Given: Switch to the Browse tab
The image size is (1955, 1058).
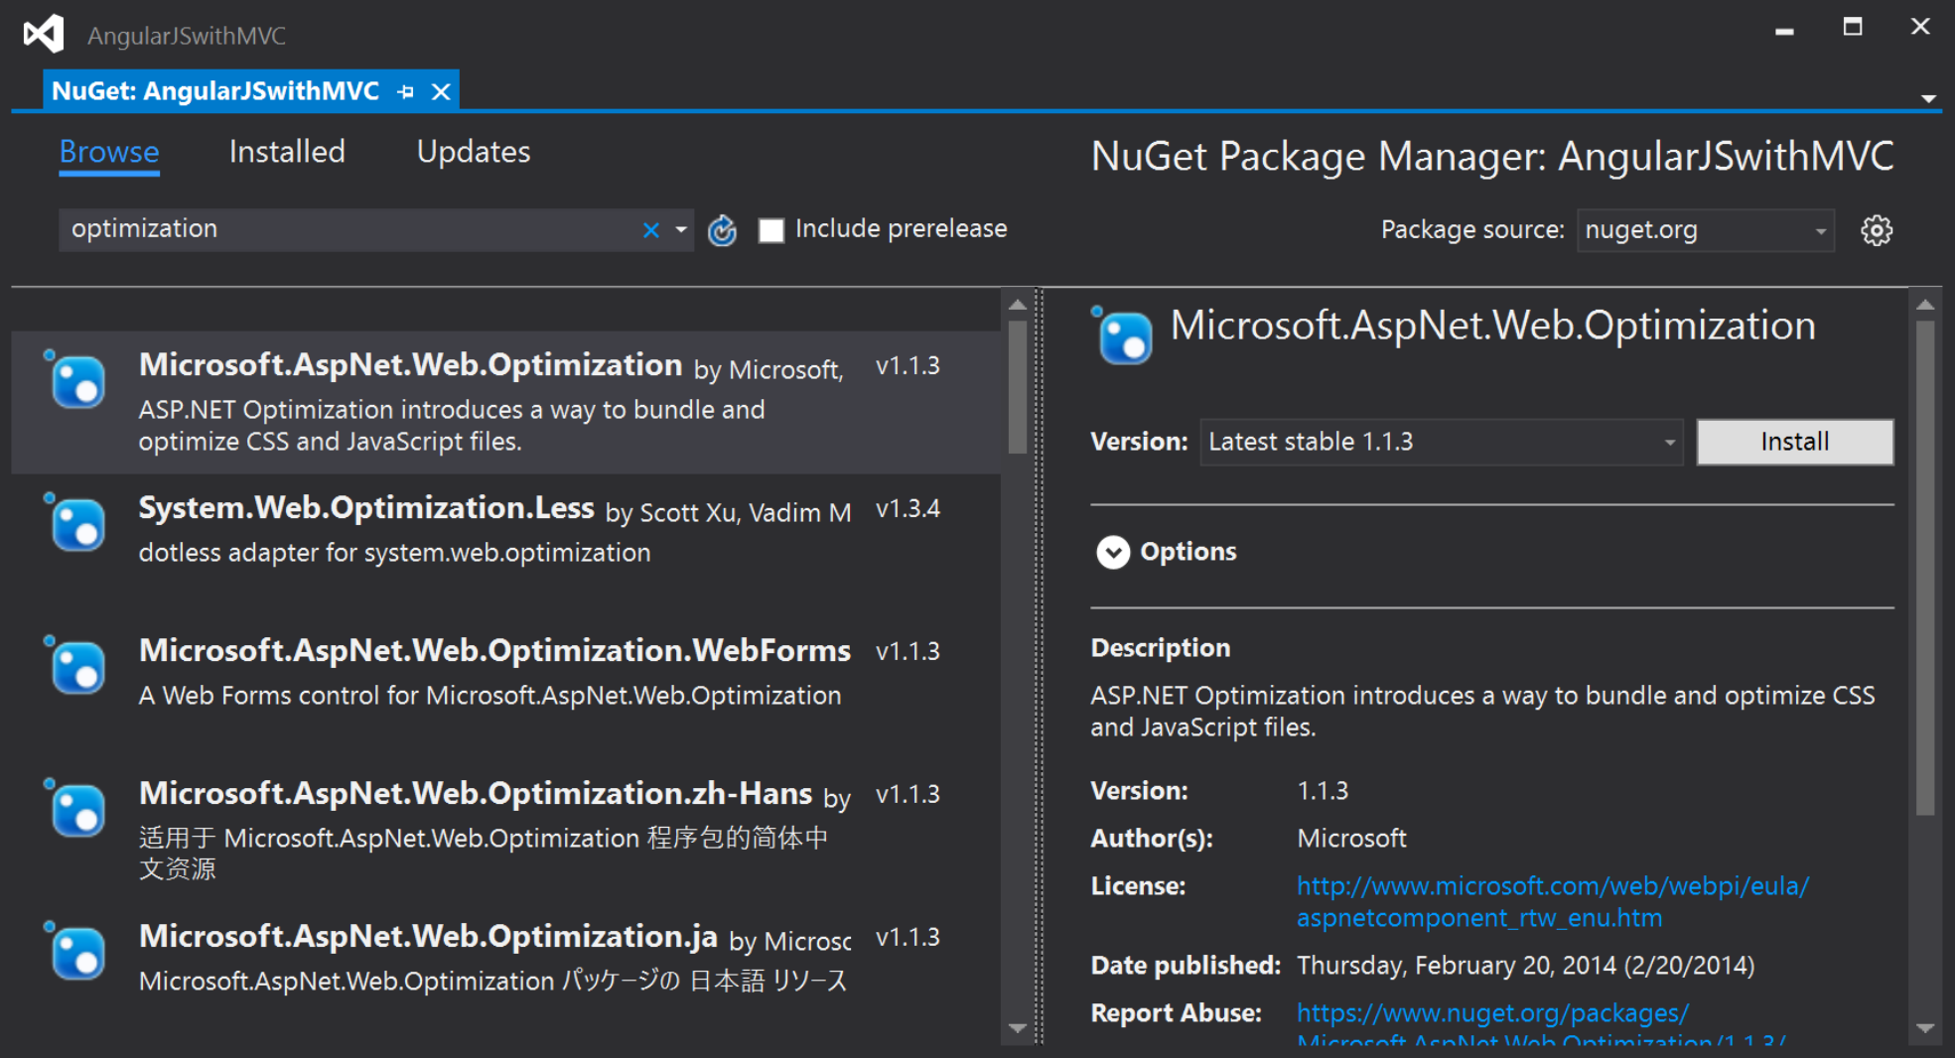Looking at the screenshot, I should point(109,152).
